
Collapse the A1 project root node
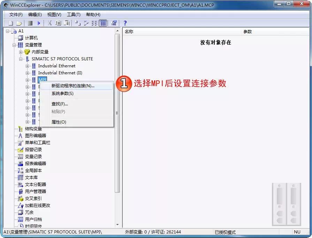click(8, 31)
